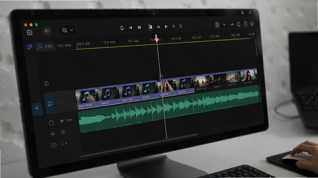The width and height of the screenshot is (318, 178).
Task: Click the star pin icon at top right
Action: [x=252, y=24]
